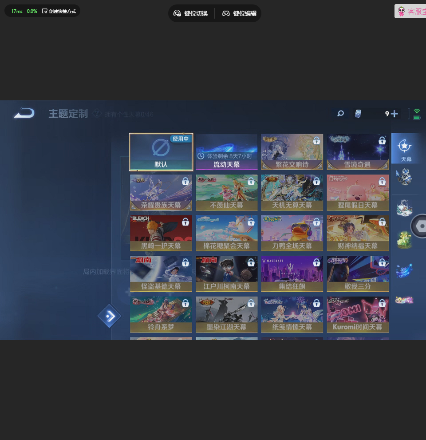The image size is (426, 440).
Task: Open the search magnifier in 主题定制
Action: click(x=340, y=114)
